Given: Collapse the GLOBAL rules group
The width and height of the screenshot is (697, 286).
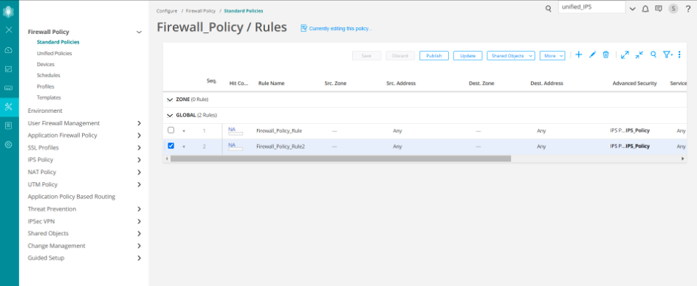Looking at the screenshot, I should pyautogui.click(x=169, y=116).
